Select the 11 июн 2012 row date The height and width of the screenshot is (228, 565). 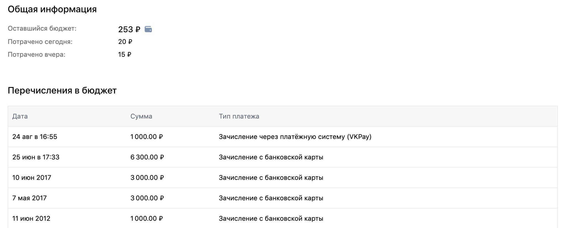(31, 218)
